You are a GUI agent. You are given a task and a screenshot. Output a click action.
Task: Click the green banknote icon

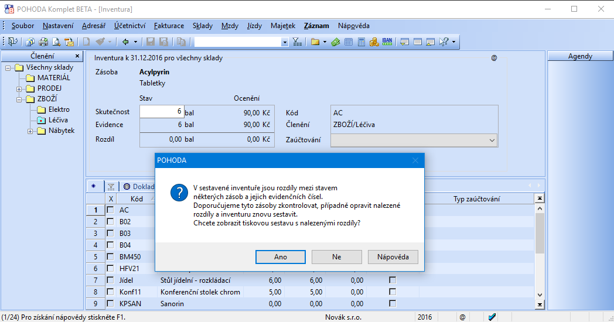coord(336,42)
